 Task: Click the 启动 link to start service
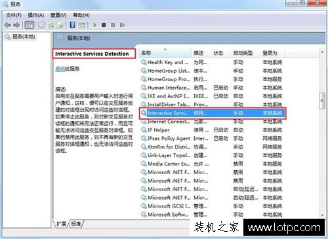pyautogui.click(x=60, y=69)
